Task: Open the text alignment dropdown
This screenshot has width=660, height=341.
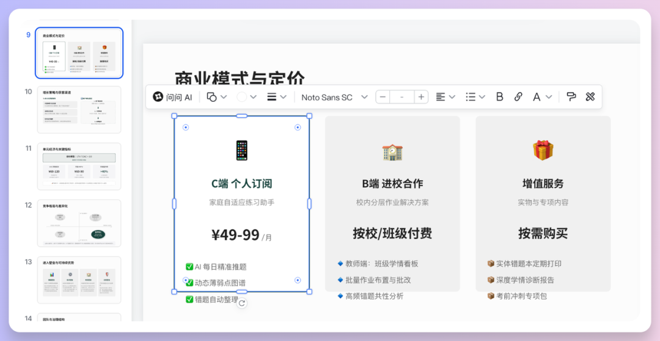Action: 446,97
